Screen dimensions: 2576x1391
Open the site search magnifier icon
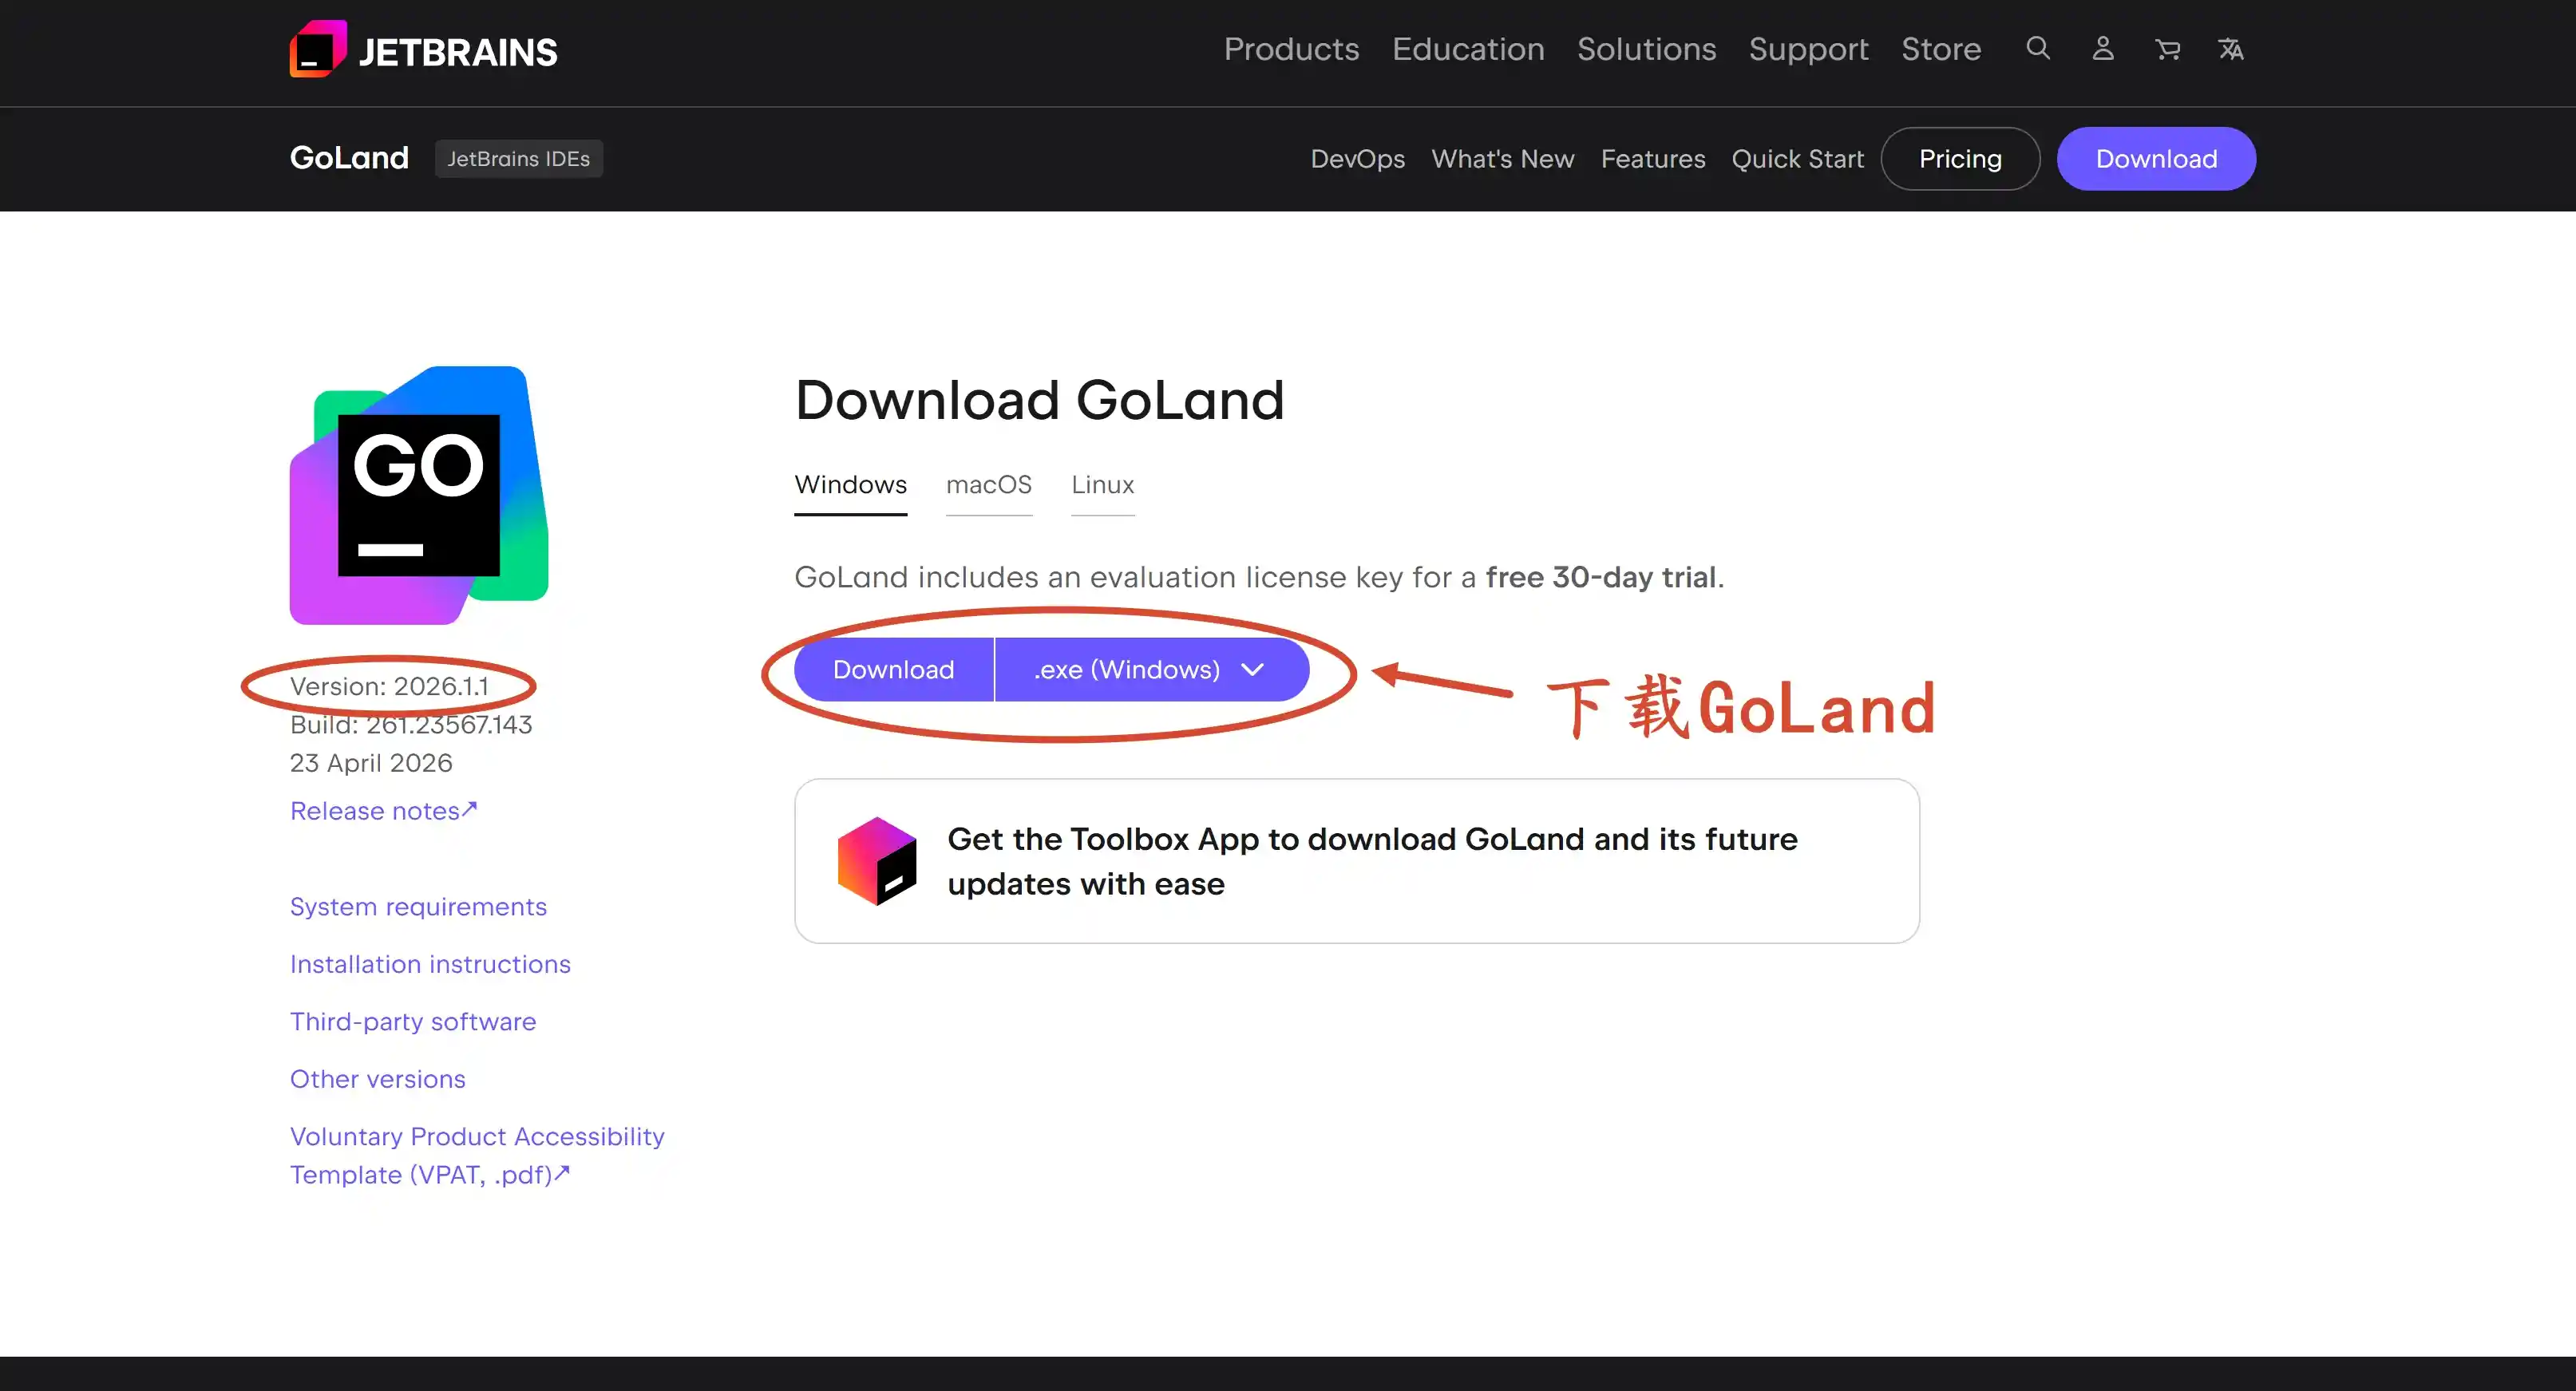coord(2038,48)
